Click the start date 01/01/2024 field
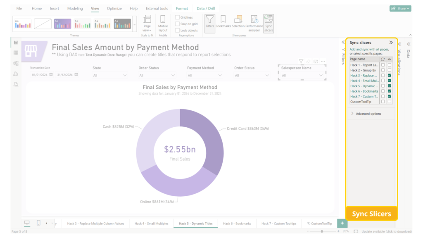This screenshot has height=238, width=423. coord(40,75)
